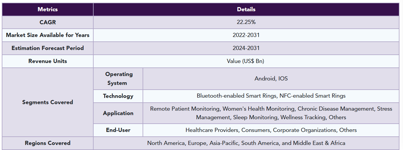
Task: Select the CAGR row label
Action: 48,22
